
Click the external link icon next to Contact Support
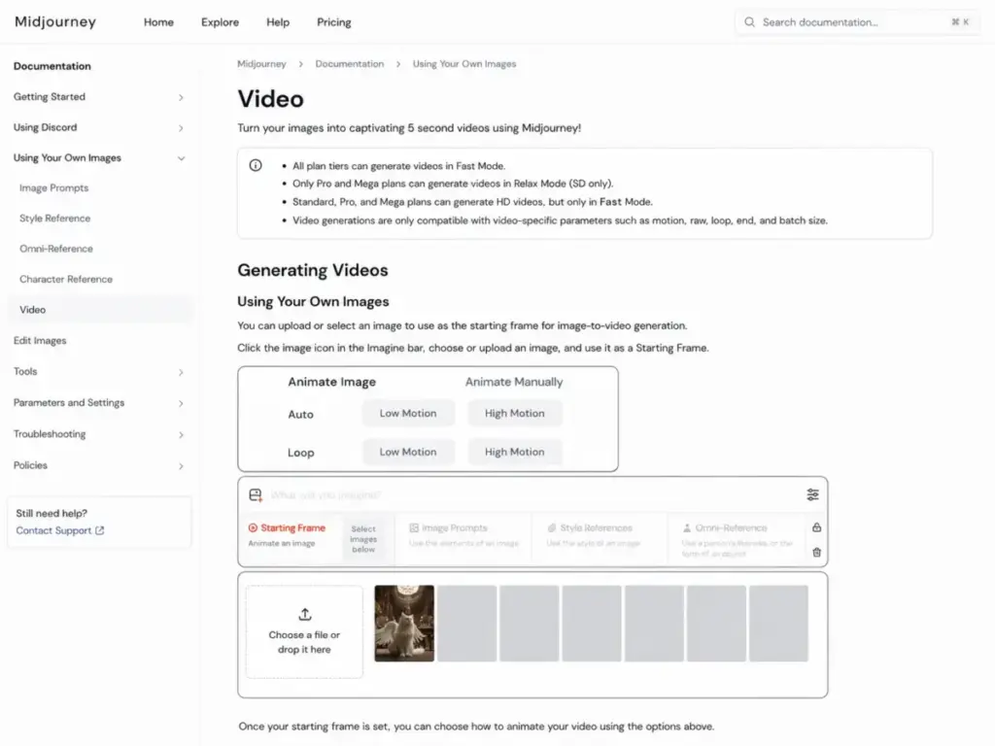coord(100,530)
